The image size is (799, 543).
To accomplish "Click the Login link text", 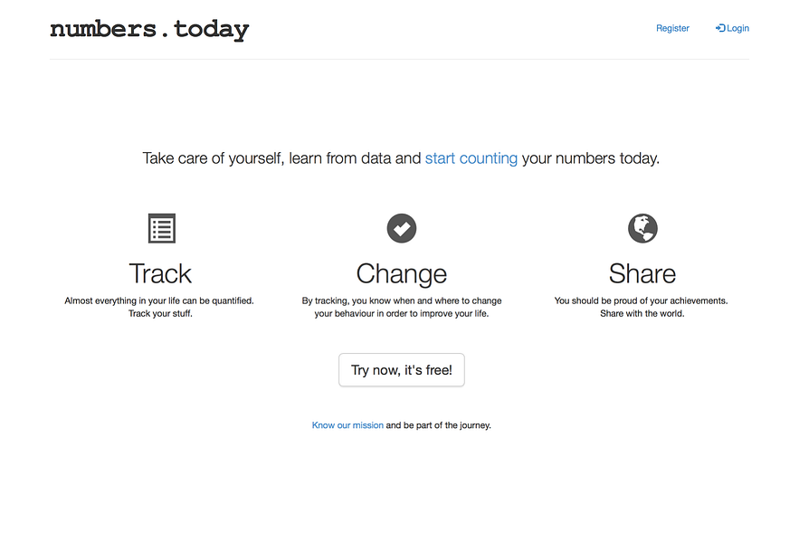I will click(737, 28).
